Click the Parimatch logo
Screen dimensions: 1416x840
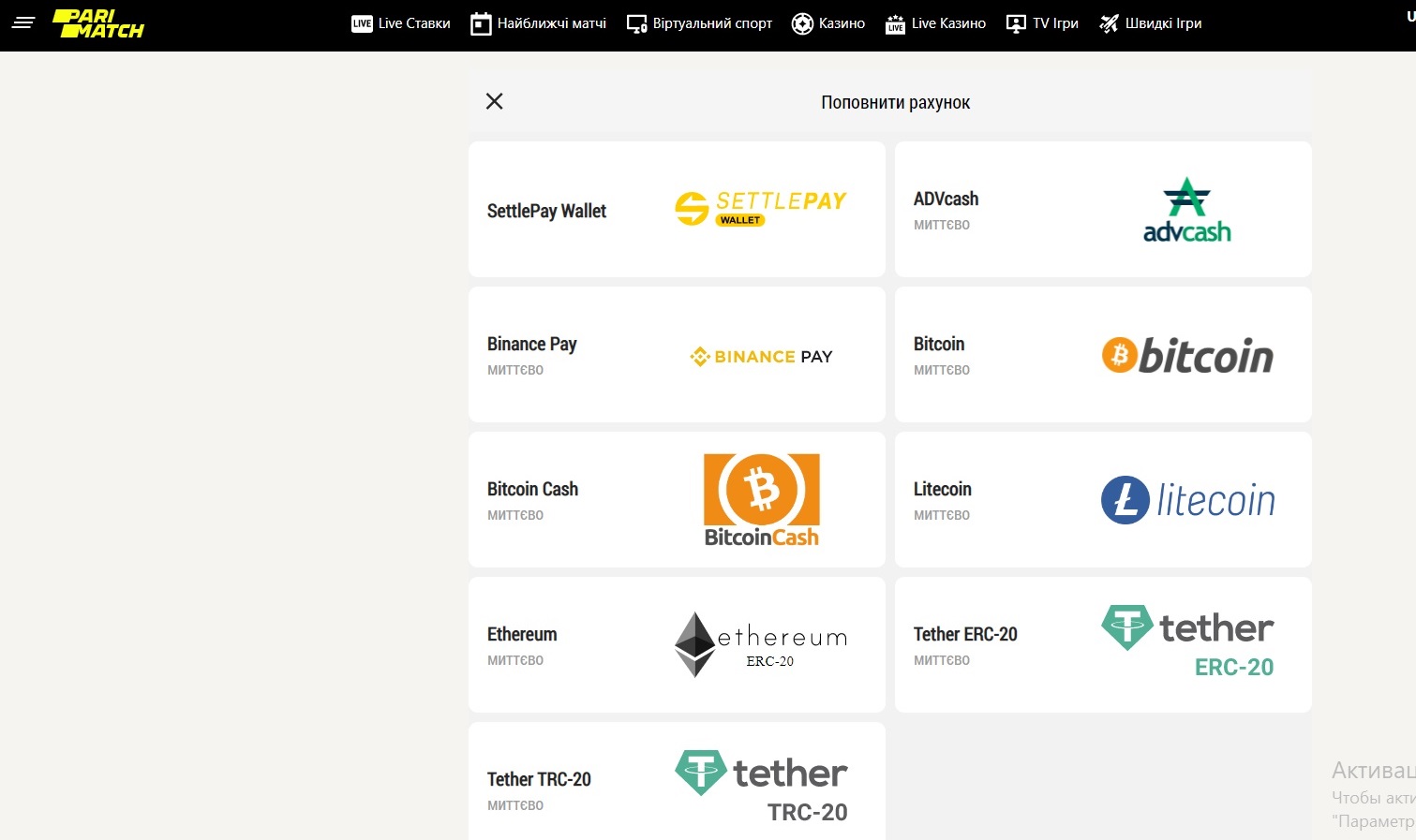(98, 23)
